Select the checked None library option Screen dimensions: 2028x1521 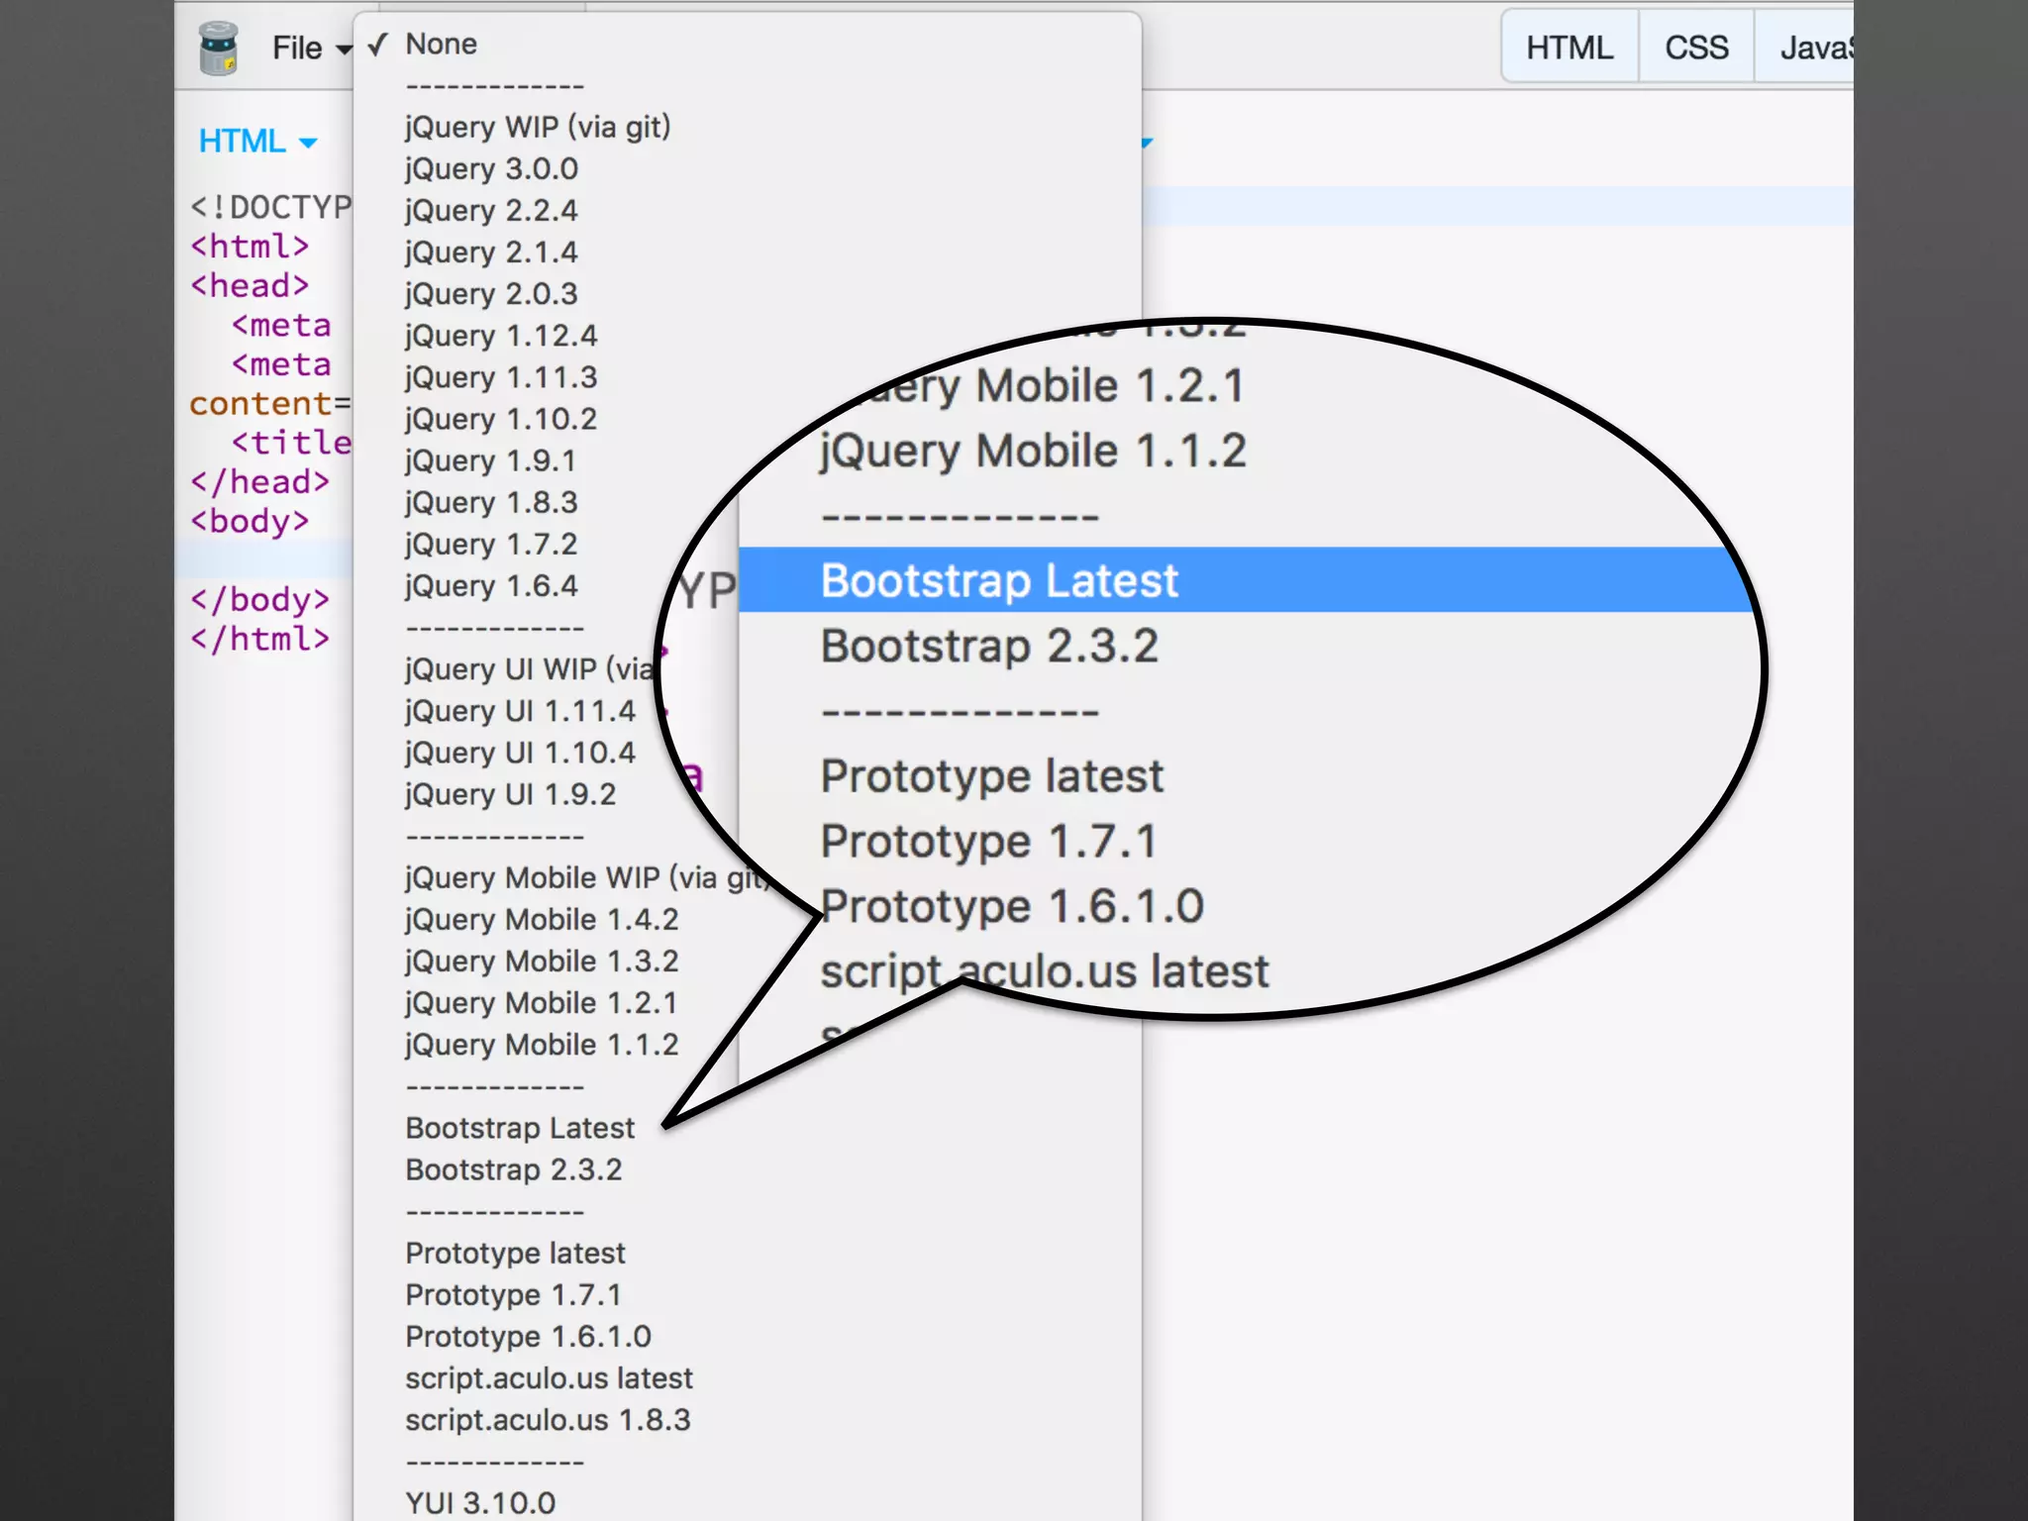point(441,45)
